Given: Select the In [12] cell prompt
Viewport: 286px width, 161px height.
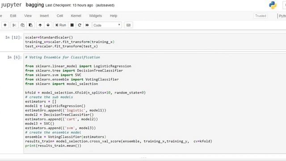Looking at the screenshot, I should click(13, 38).
